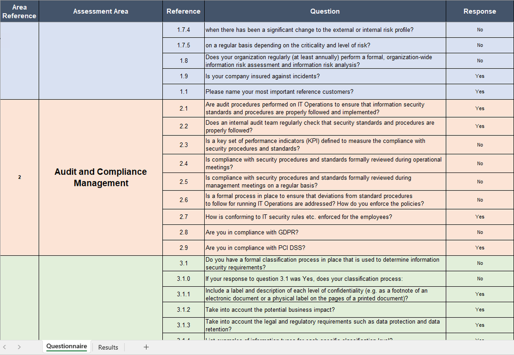The height and width of the screenshot is (355, 514).
Task: Click the Area Reference column header
Action: pyautogui.click(x=19, y=11)
